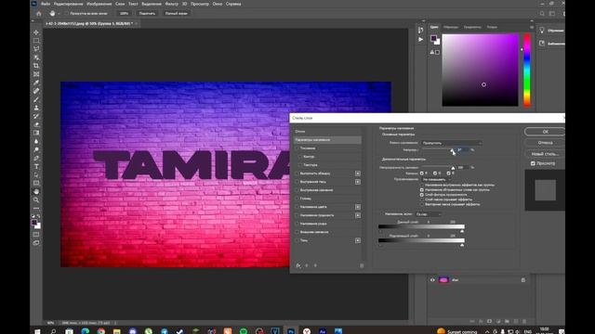The width and height of the screenshot is (595, 334).
Task: Select the Frame tool
Action: point(36,74)
